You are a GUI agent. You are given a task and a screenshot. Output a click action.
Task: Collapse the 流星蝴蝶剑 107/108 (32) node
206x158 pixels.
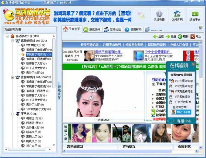coord(12,77)
